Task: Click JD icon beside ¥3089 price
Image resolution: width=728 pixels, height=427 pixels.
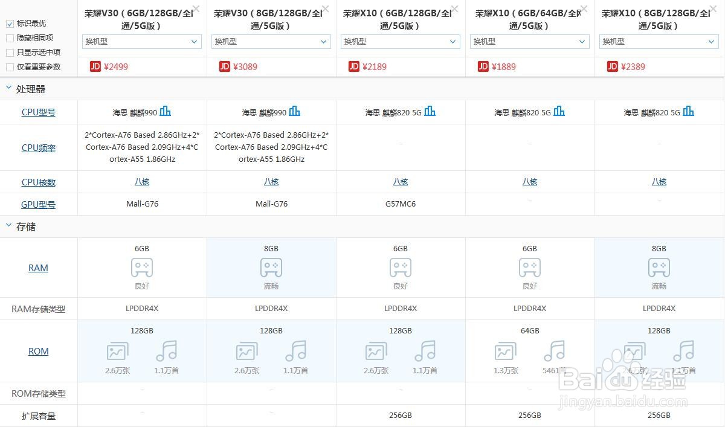Action: point(225,66)
